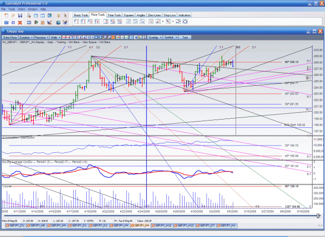Open the Help menu

point(43,9)
